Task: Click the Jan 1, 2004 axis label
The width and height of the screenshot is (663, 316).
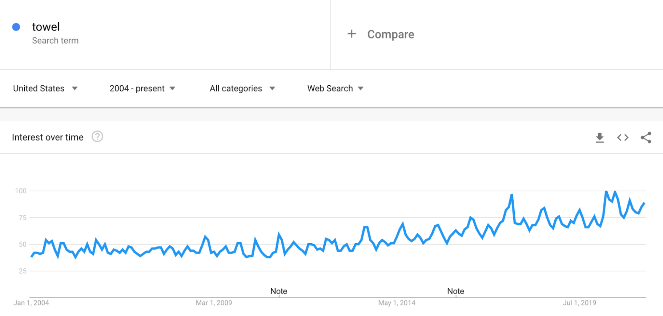Action: coord(31,303)
